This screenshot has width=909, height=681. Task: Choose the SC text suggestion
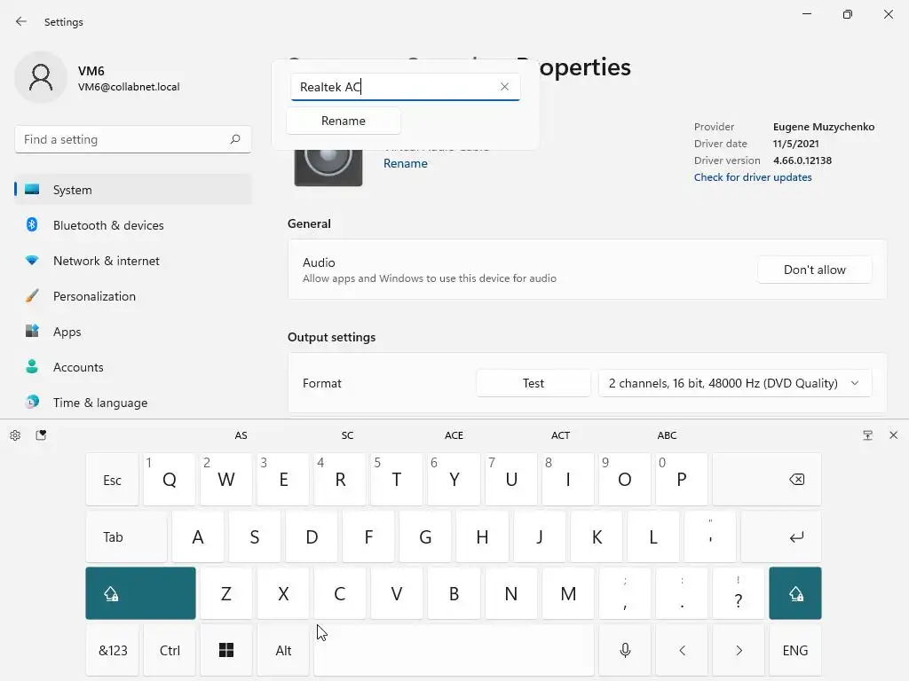[x=347, y=434]
